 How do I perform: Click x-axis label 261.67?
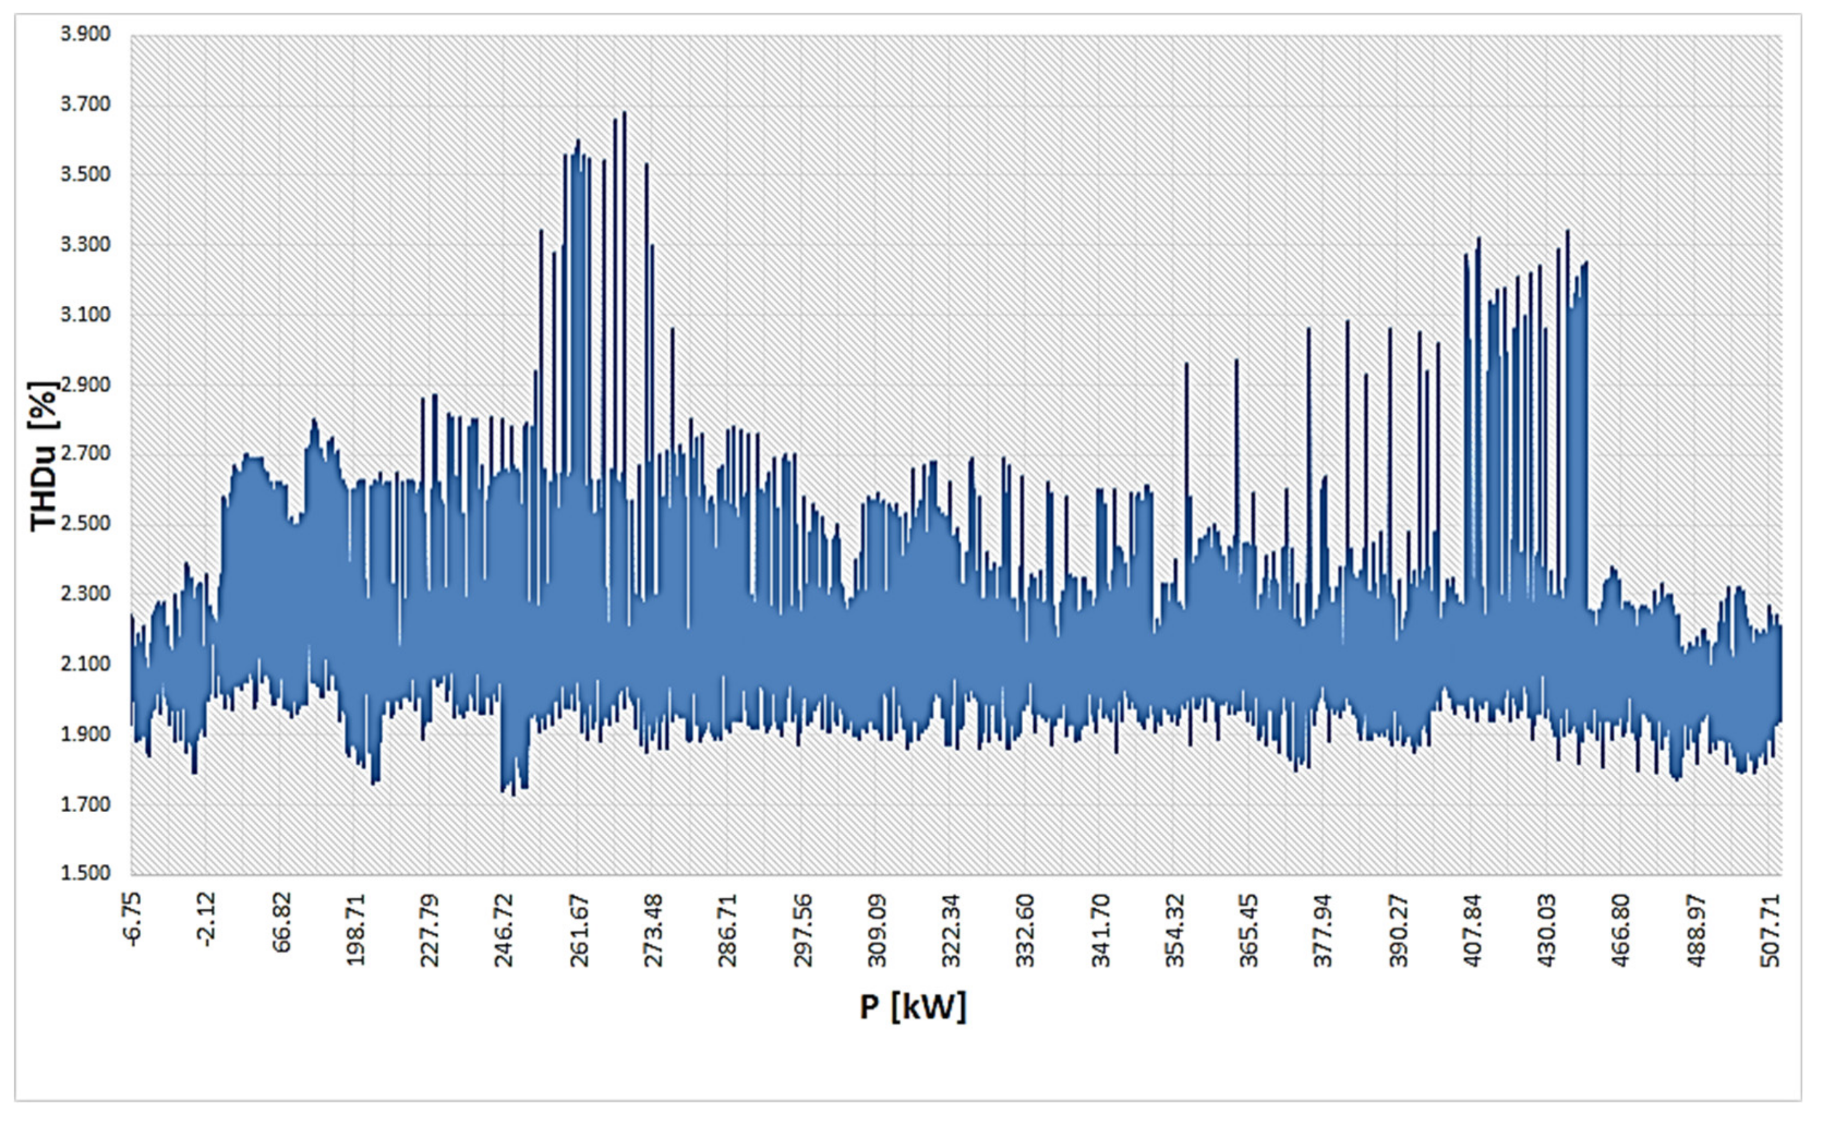pos(579,929)
